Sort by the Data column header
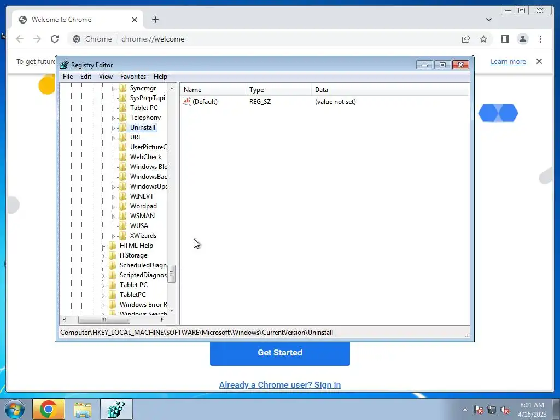560x420 pixels. [x=390, y=90]
